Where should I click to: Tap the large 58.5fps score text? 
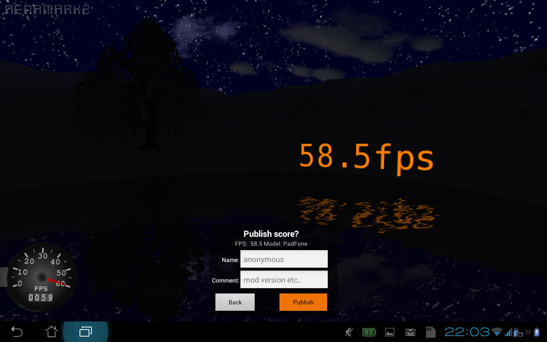(366, 157)
